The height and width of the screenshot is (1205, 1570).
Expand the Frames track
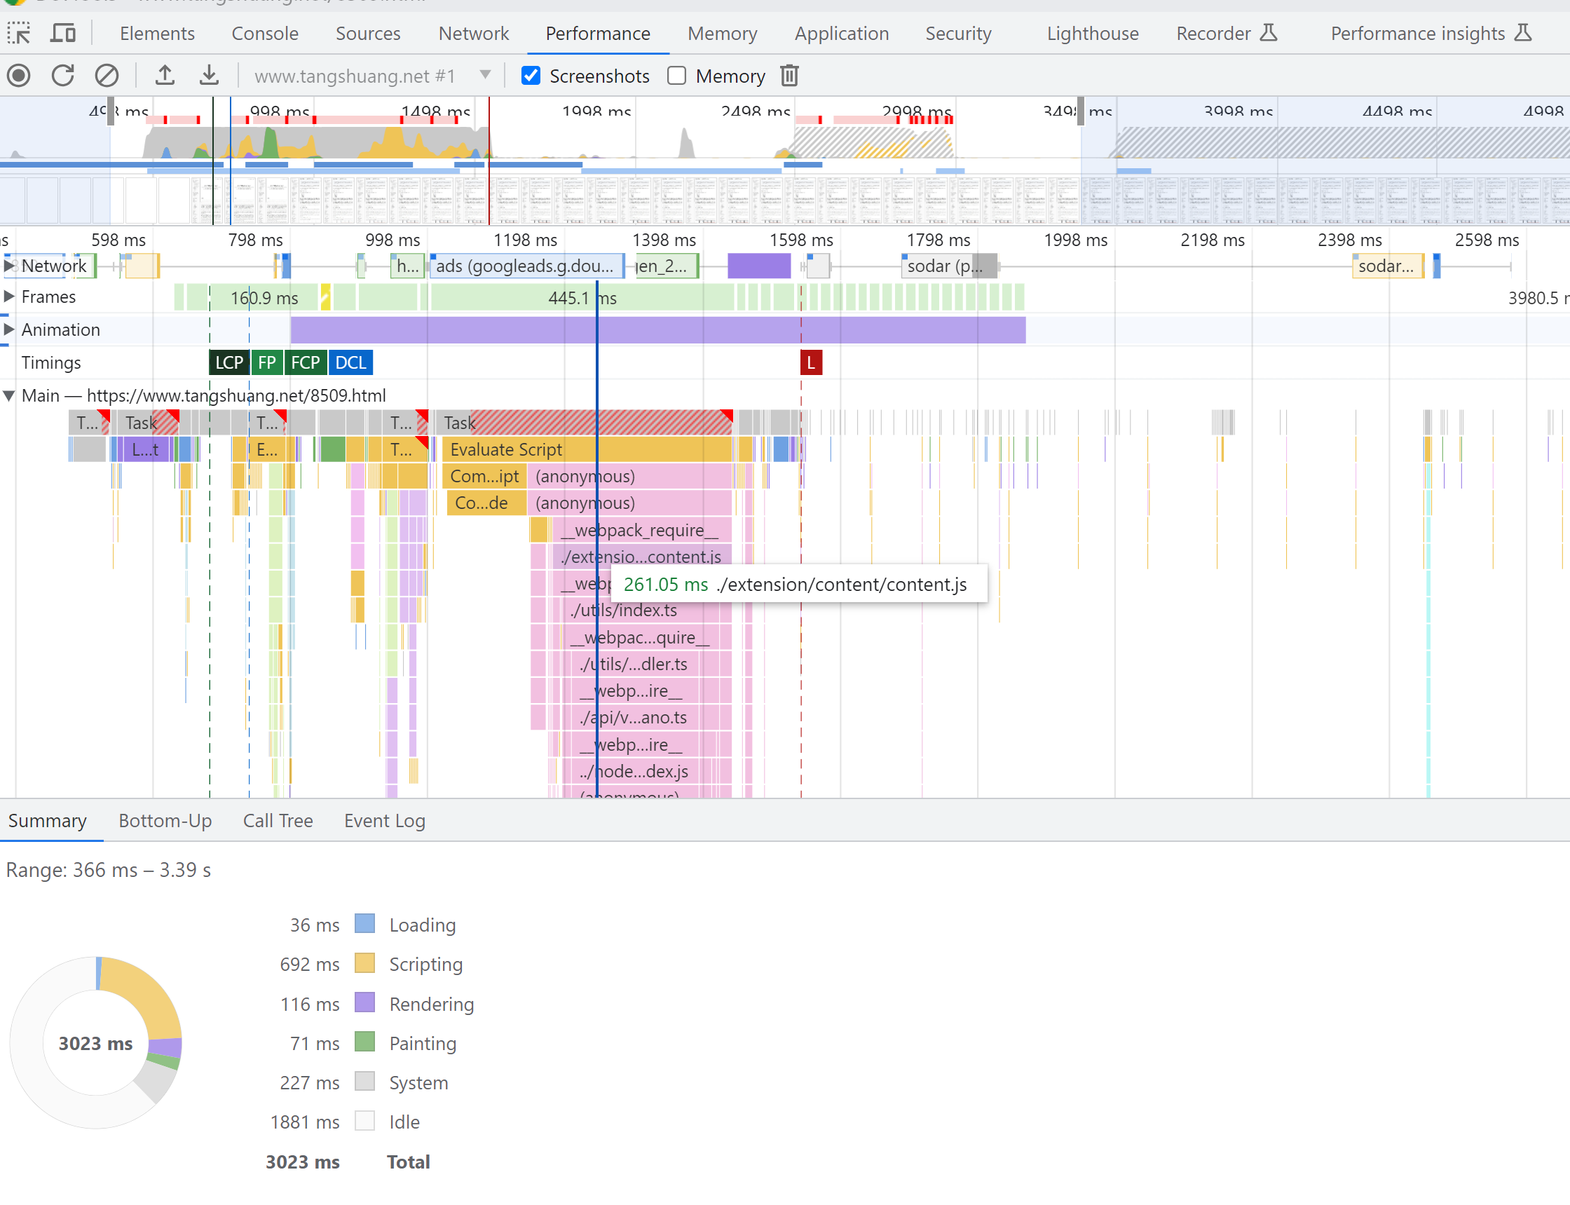tap(8, 297)
